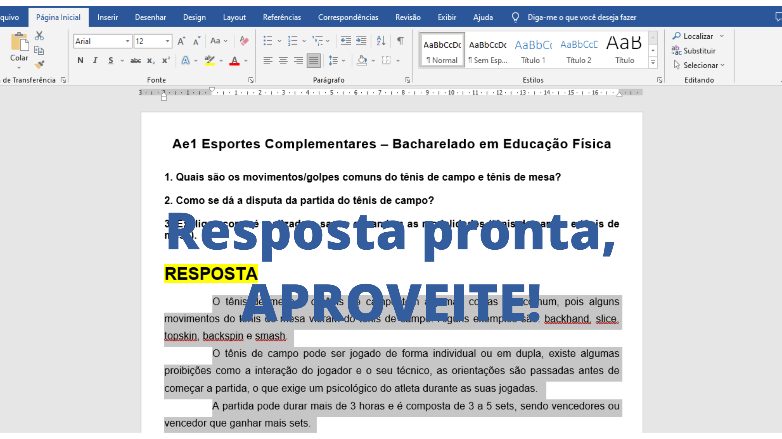The height and width of the screenshot is (439, 782).
Task: Click the right indent marker on ruler
Action: pyautogui.click(x=619, y=94)
